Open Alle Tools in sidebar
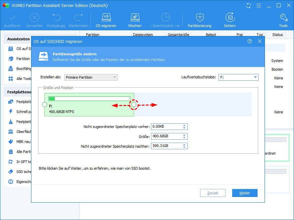Image resolution: width=294 pixels, height=220 pixels. 20,79
